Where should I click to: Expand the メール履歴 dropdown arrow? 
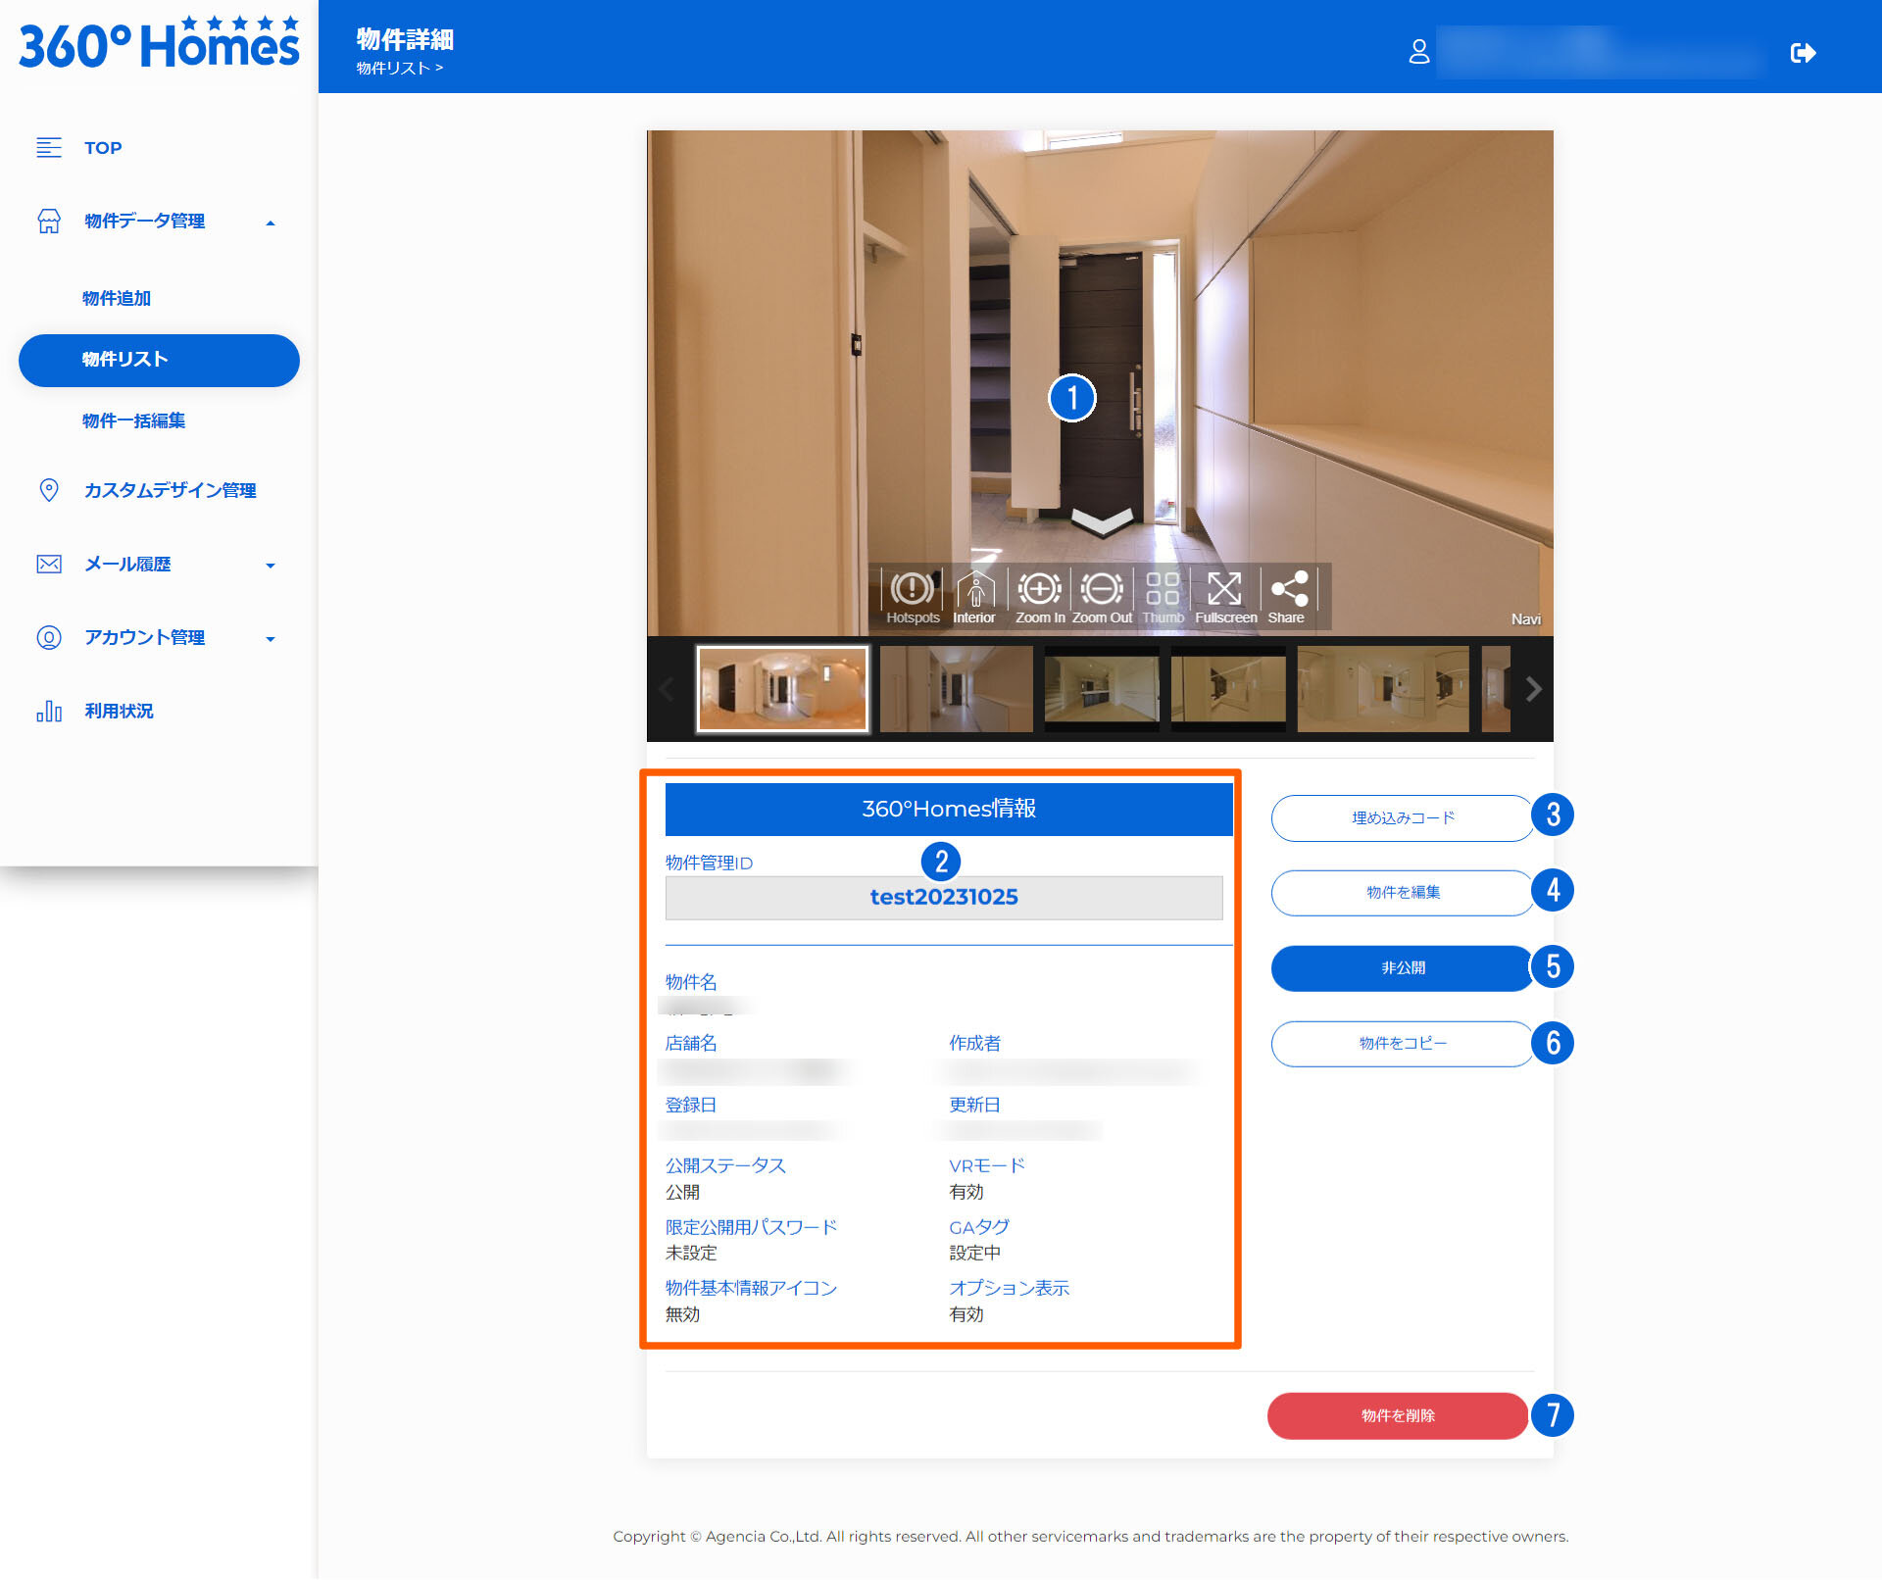point(271,566)
